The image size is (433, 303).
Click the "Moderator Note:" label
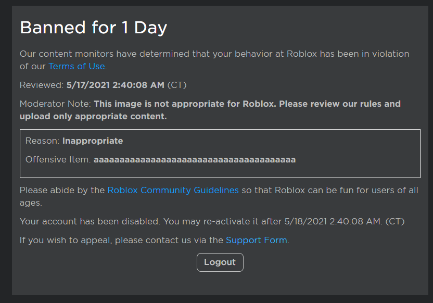(x=55, y=104)
